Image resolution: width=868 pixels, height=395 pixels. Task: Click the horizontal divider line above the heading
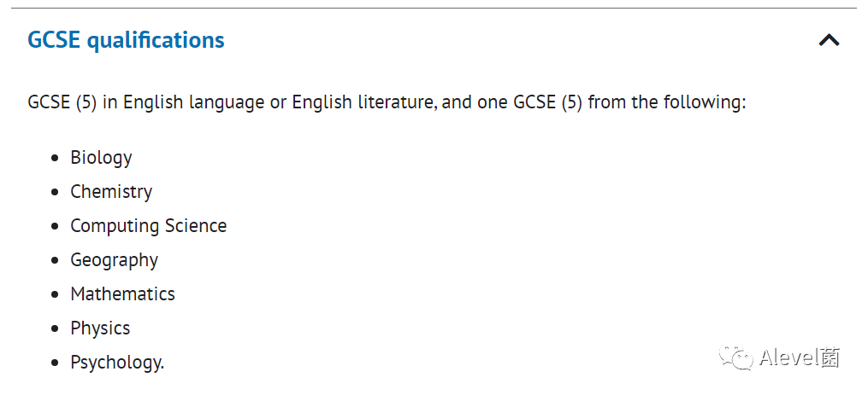(x=434, y=9)
